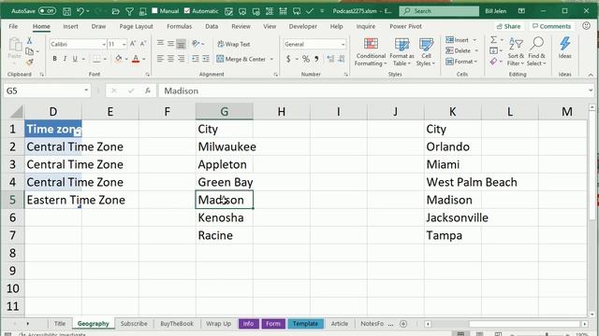
Task: Click the Delete cells button
Action: pyautogui.click(x=461, y=50)
